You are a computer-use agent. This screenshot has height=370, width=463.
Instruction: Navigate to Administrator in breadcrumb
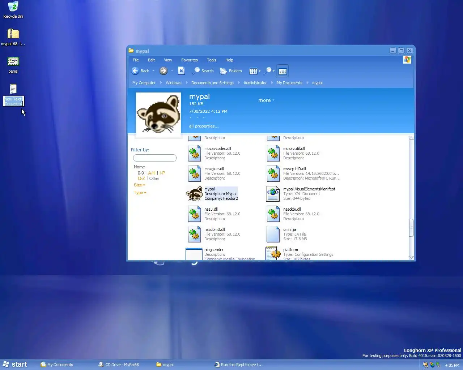255,83
